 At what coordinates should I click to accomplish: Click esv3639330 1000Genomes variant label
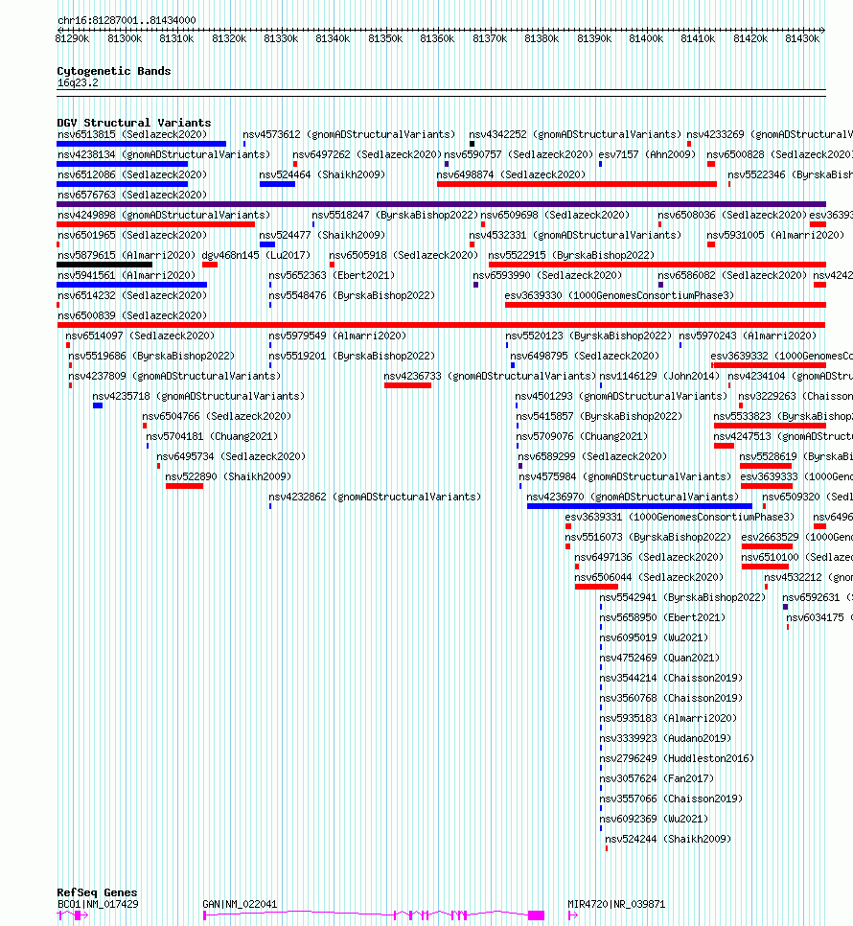pos(619,295)
